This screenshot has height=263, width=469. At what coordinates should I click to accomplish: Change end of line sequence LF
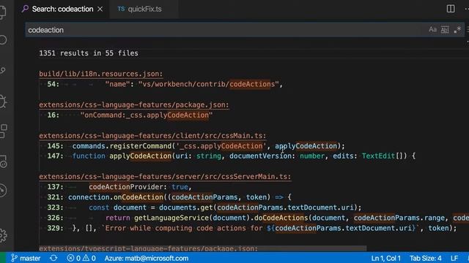(454, 258)
